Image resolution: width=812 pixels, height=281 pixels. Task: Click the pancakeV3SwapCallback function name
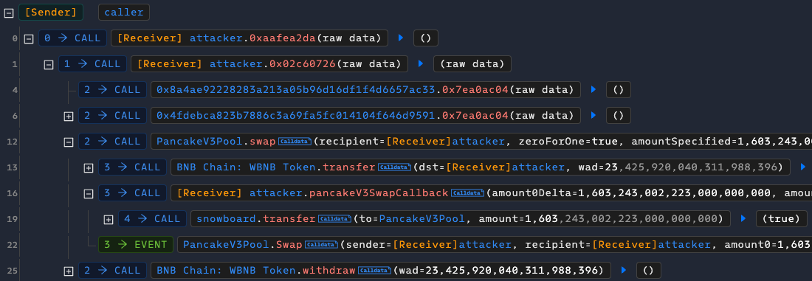point(379,193)
